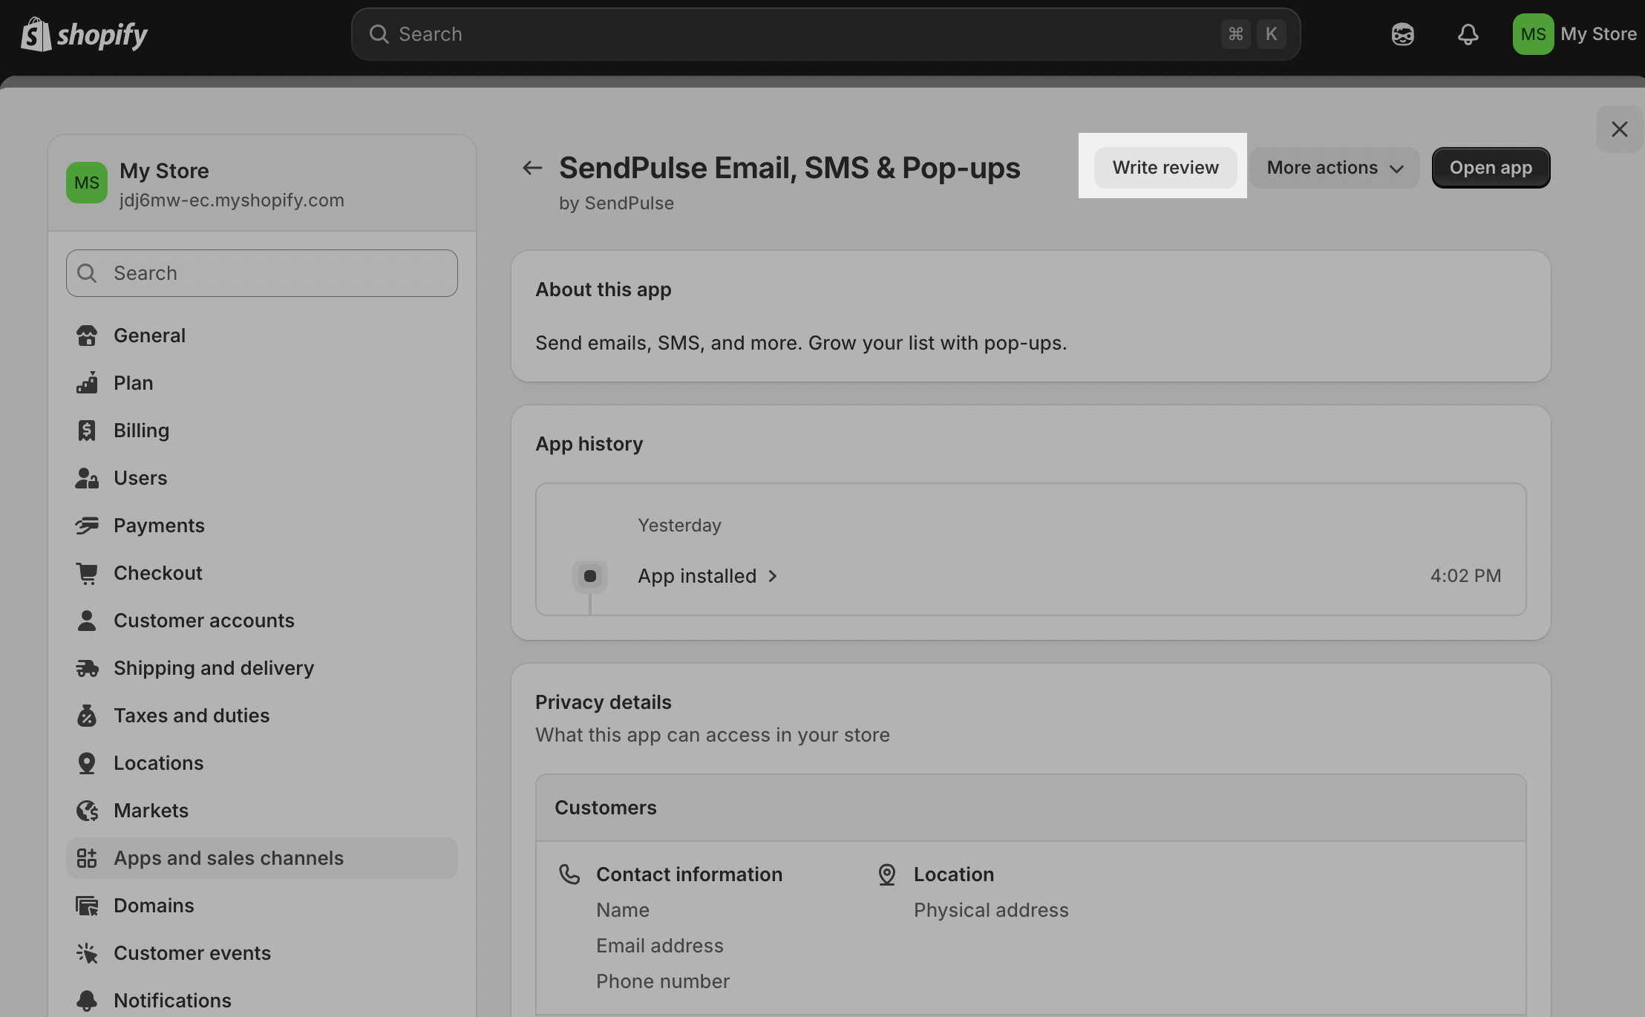Click the top Shopify search bar

pos(825,34)
